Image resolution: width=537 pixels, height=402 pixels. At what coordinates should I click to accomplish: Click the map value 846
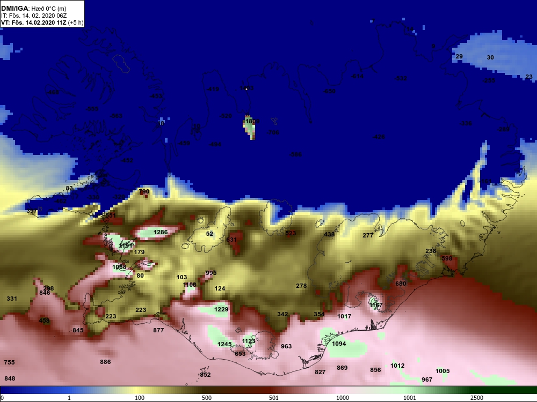[x=45, y=293]
